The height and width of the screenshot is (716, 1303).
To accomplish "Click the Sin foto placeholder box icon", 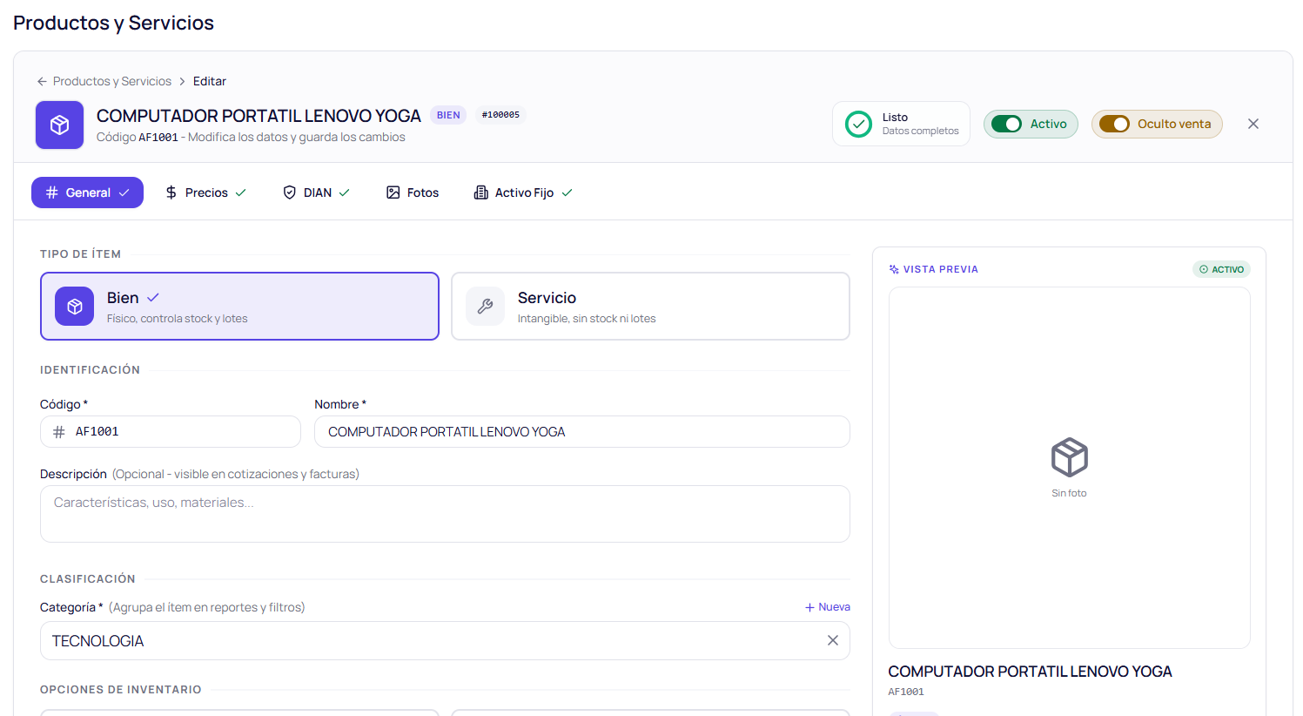I will point(1069,457).
